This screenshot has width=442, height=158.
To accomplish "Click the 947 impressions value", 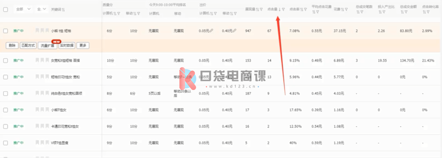I will 248,31.
